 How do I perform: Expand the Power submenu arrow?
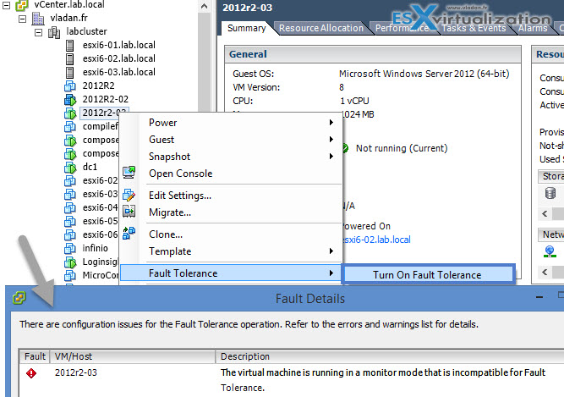coord(331,123)
